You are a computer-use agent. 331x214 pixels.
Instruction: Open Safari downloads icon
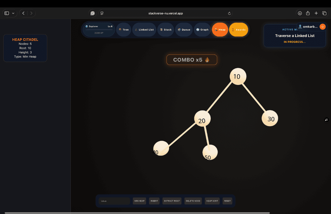300,13
